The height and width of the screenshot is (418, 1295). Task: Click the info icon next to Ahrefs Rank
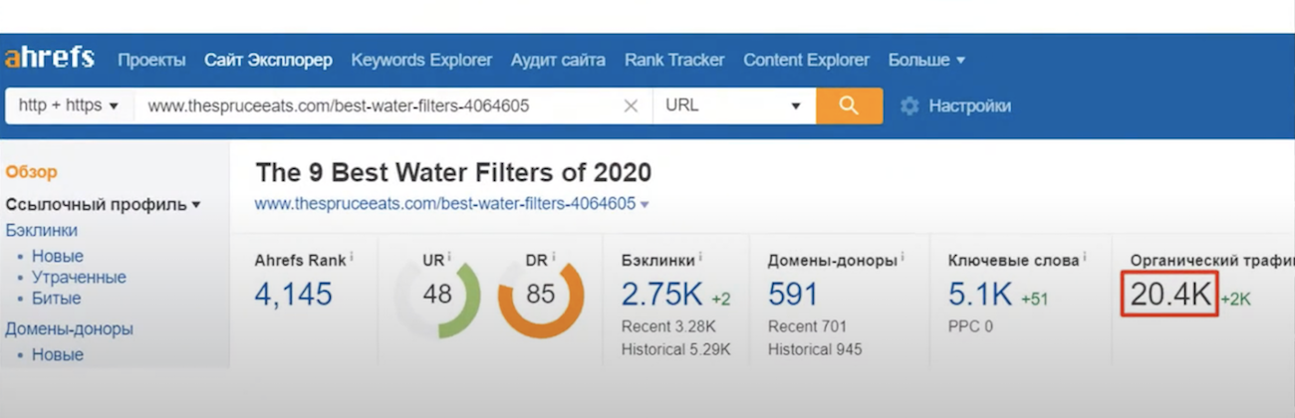click(x=352, y=259)
